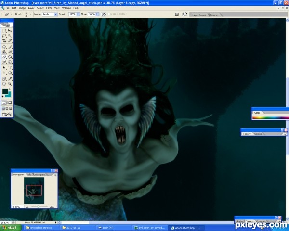Open the Navigator palette flyout menu
Image resolution: width=289 pixels, height=231 pixels.
(x=56, y=175)
